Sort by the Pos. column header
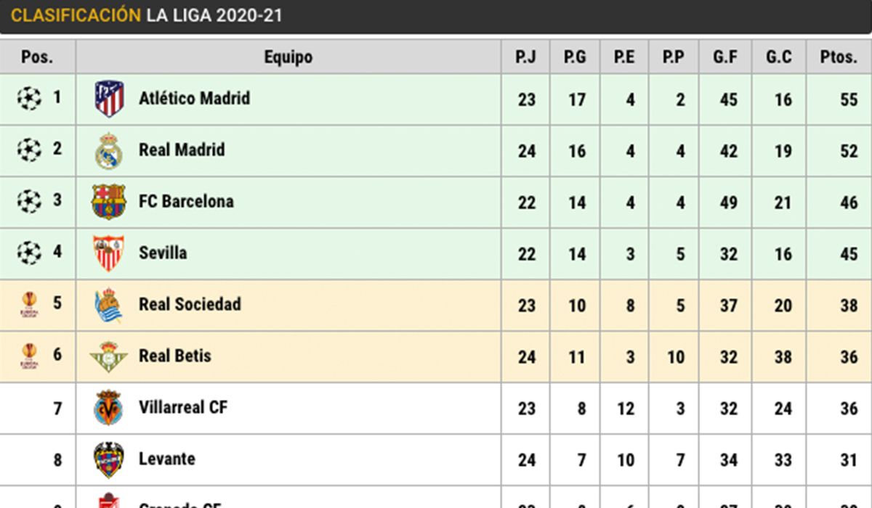 click(x=37, y=57)
